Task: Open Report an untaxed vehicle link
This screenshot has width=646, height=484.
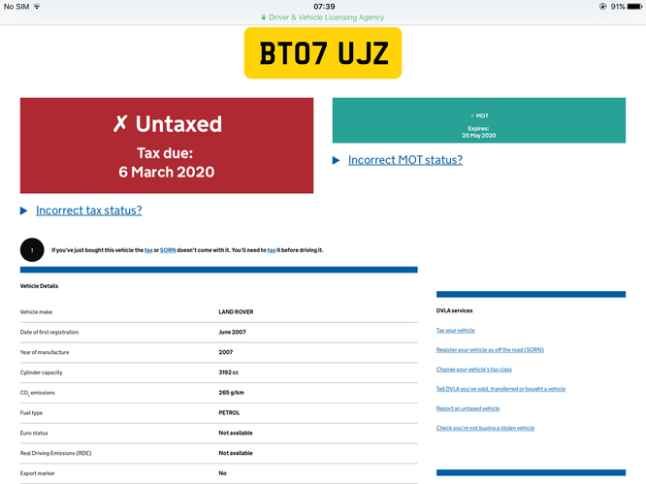Action: tap(468, 408)
